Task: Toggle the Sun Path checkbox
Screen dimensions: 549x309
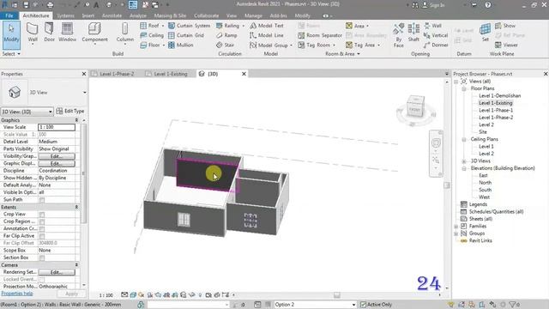Action: tap(42, 200)
